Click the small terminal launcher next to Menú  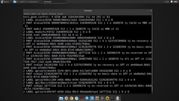(x=11, y=2)
